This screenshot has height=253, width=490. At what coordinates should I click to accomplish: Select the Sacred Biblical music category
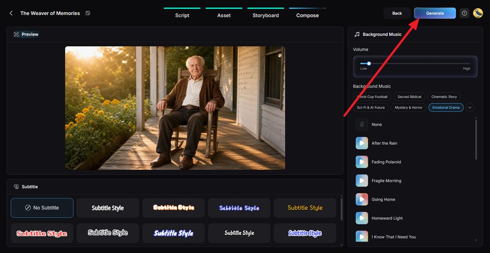point(410,97)
